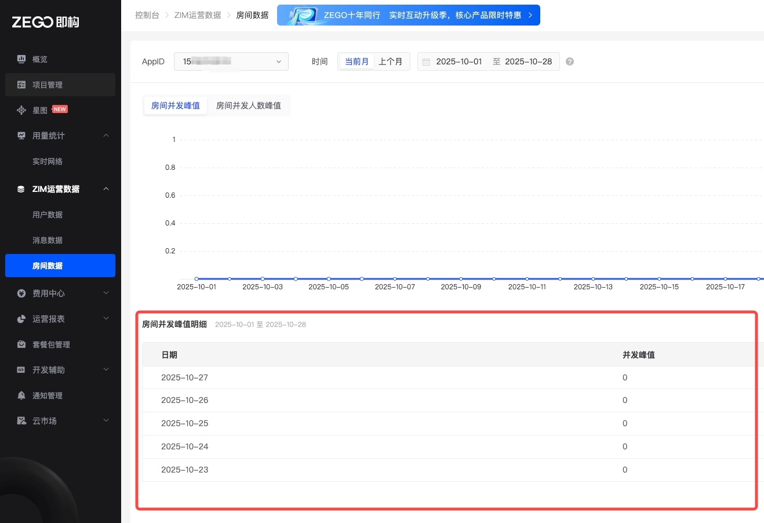
Task: Open the AppID dropdown
Action: click(231, 61)
